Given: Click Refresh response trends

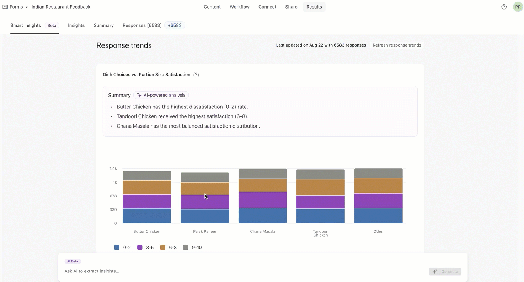Looking at the screenshot, I should [x=397, y=45].
